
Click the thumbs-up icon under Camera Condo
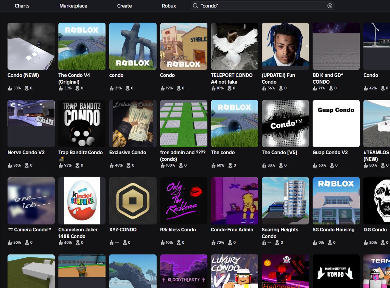click(10, 242)
